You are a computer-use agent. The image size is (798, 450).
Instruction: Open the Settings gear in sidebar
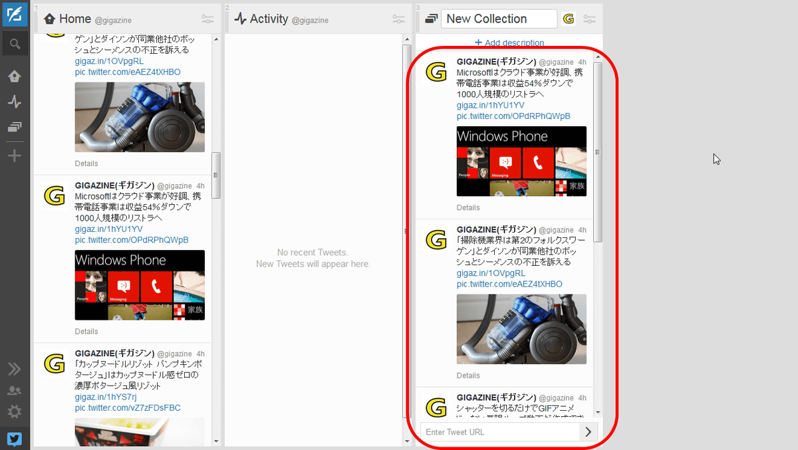[x=15, y=412]
